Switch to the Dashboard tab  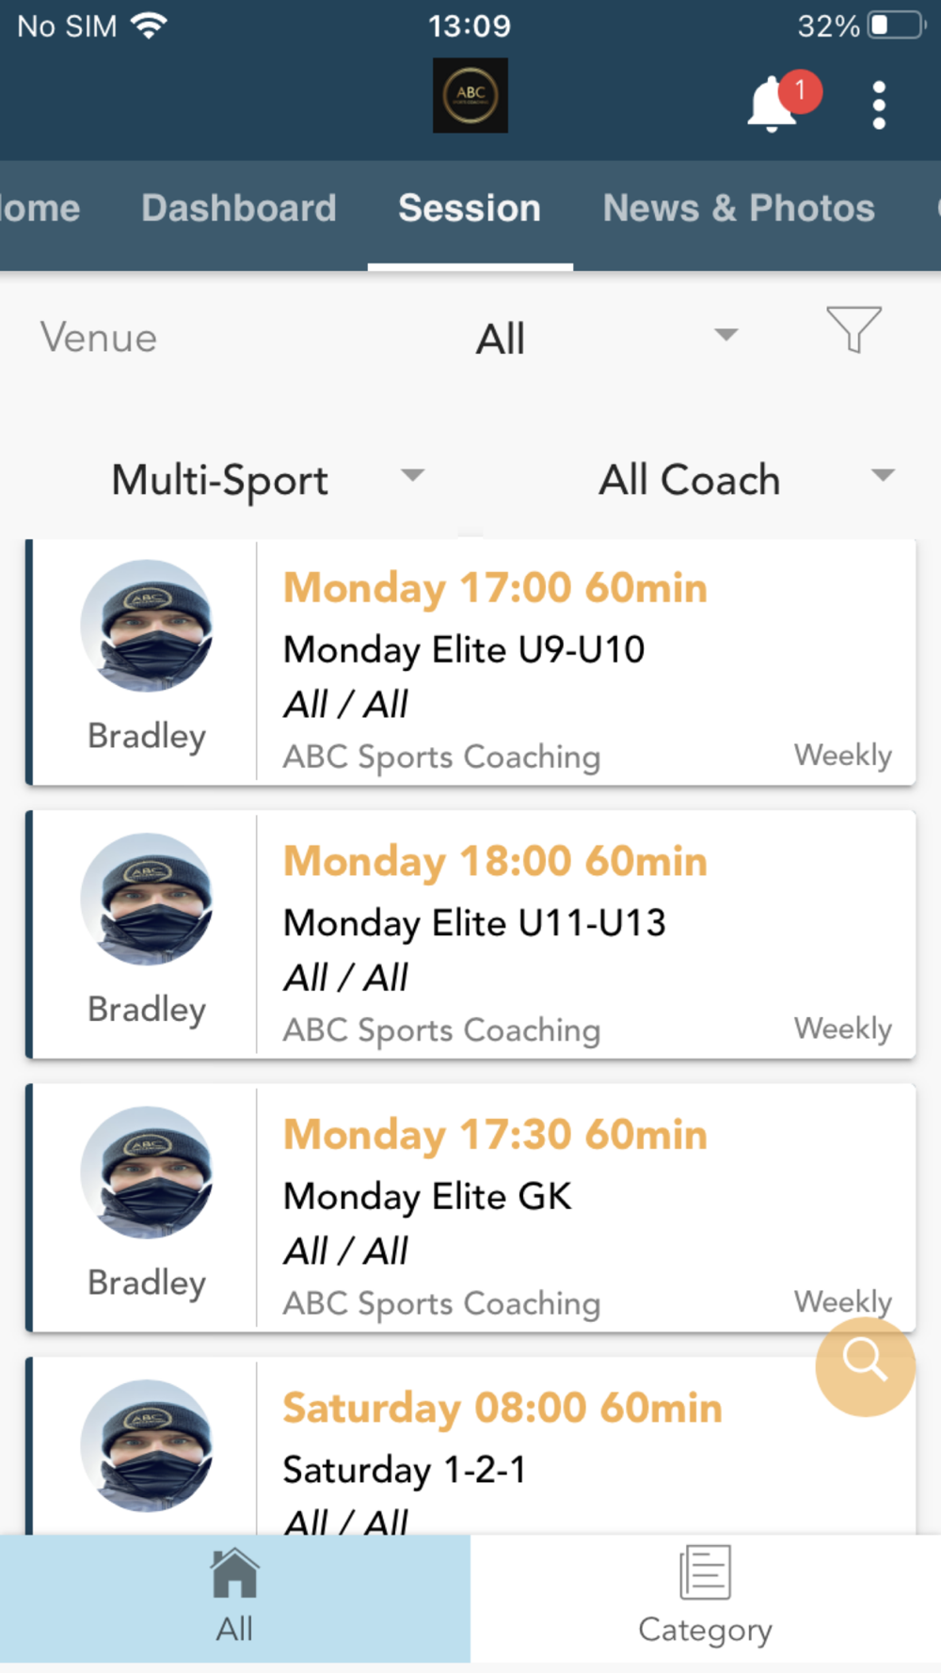click(x=239, y=208)
